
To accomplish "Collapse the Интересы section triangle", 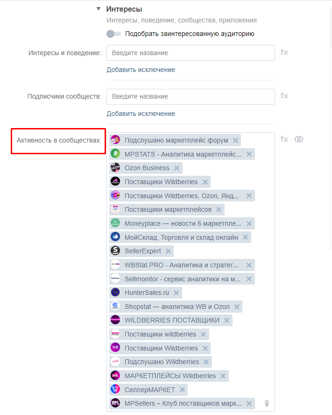I will point(98,8).
